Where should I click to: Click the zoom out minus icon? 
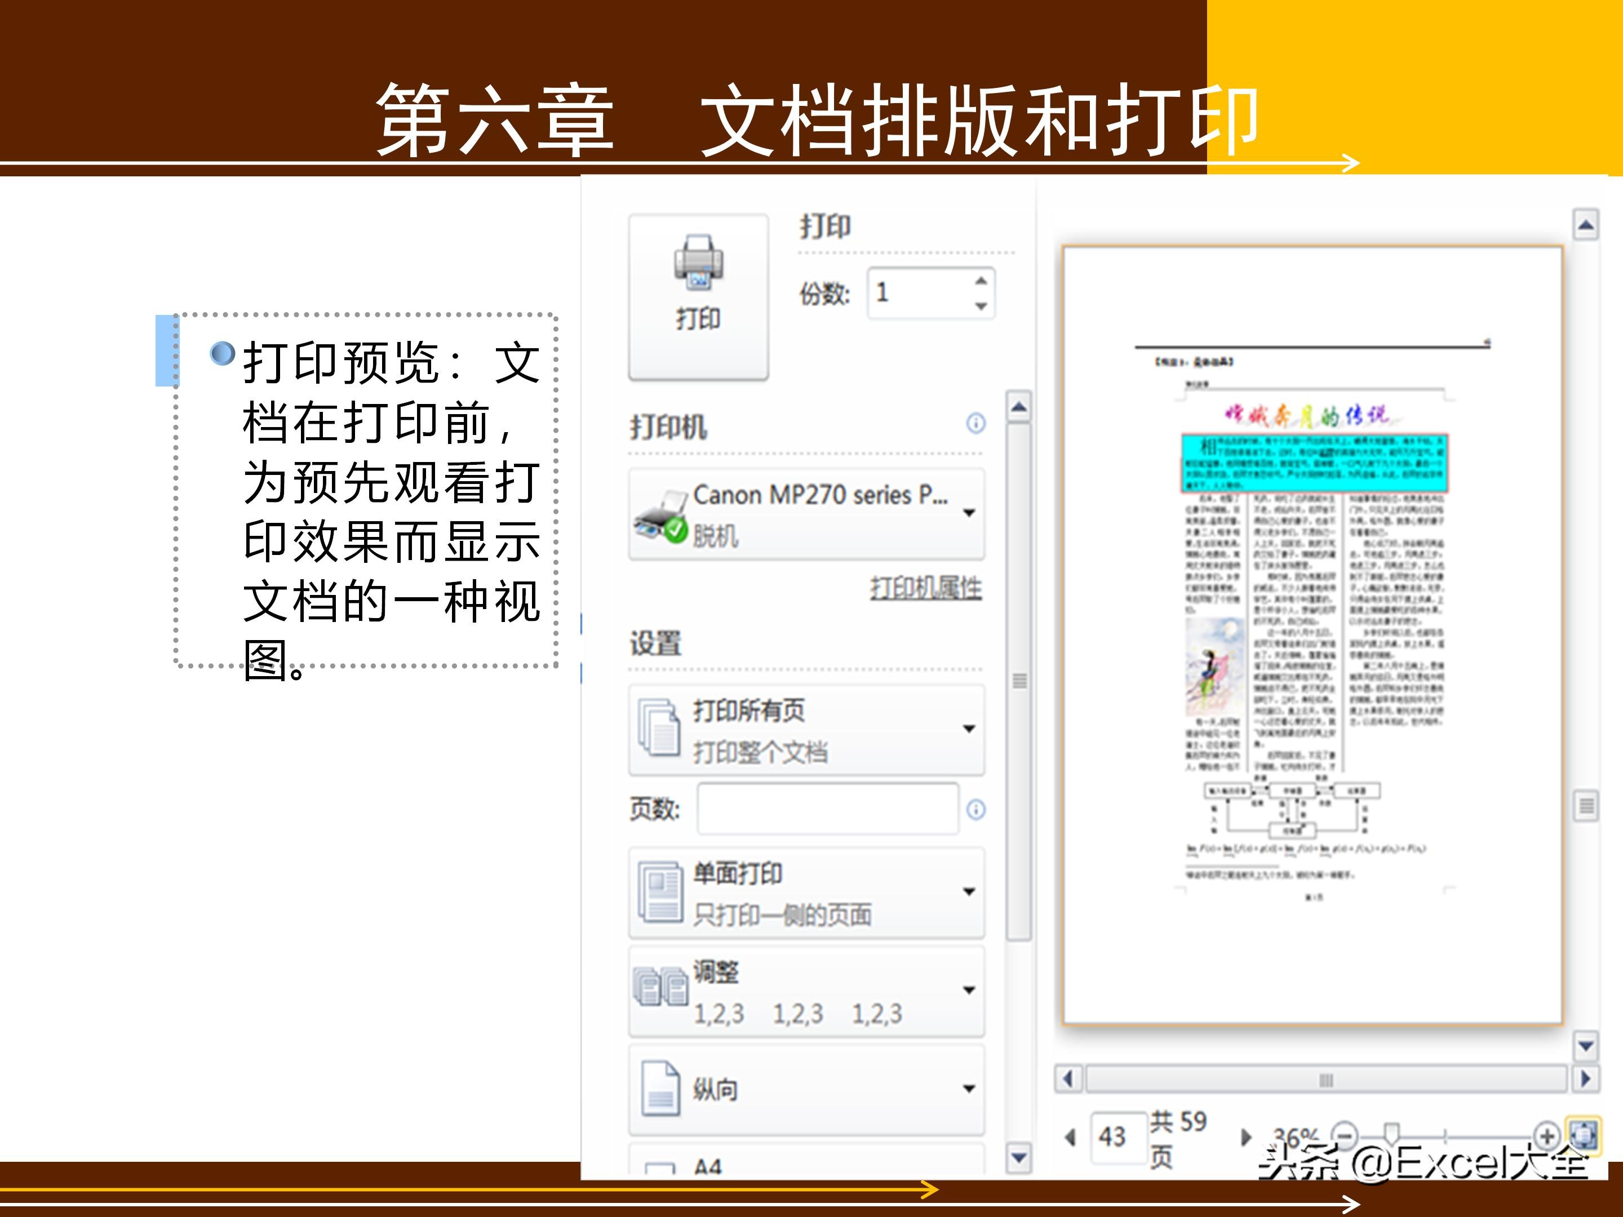point(1346,1135)
